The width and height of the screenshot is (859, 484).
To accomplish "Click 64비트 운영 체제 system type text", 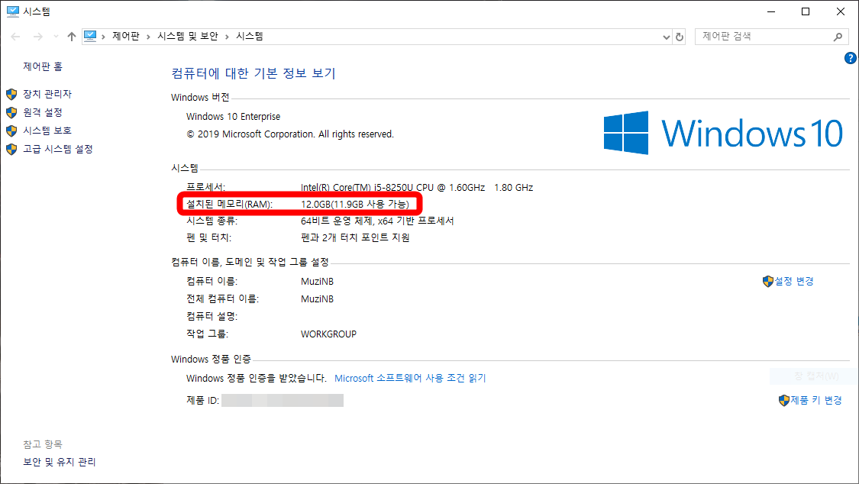I will (377, 221).
